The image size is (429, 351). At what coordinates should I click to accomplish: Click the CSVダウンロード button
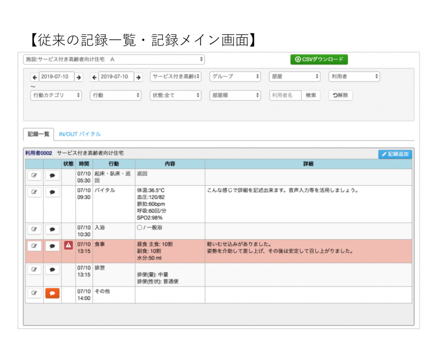(319, 59)
